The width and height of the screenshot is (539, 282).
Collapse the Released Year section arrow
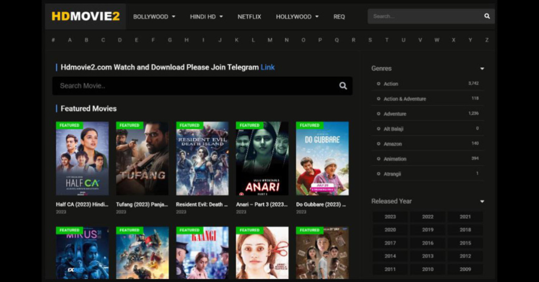(482, 202)
